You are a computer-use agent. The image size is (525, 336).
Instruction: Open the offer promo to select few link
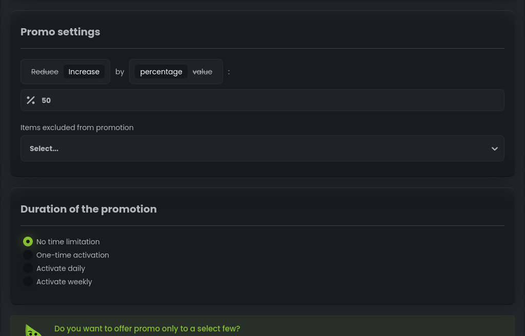click(x=147, y=329)
